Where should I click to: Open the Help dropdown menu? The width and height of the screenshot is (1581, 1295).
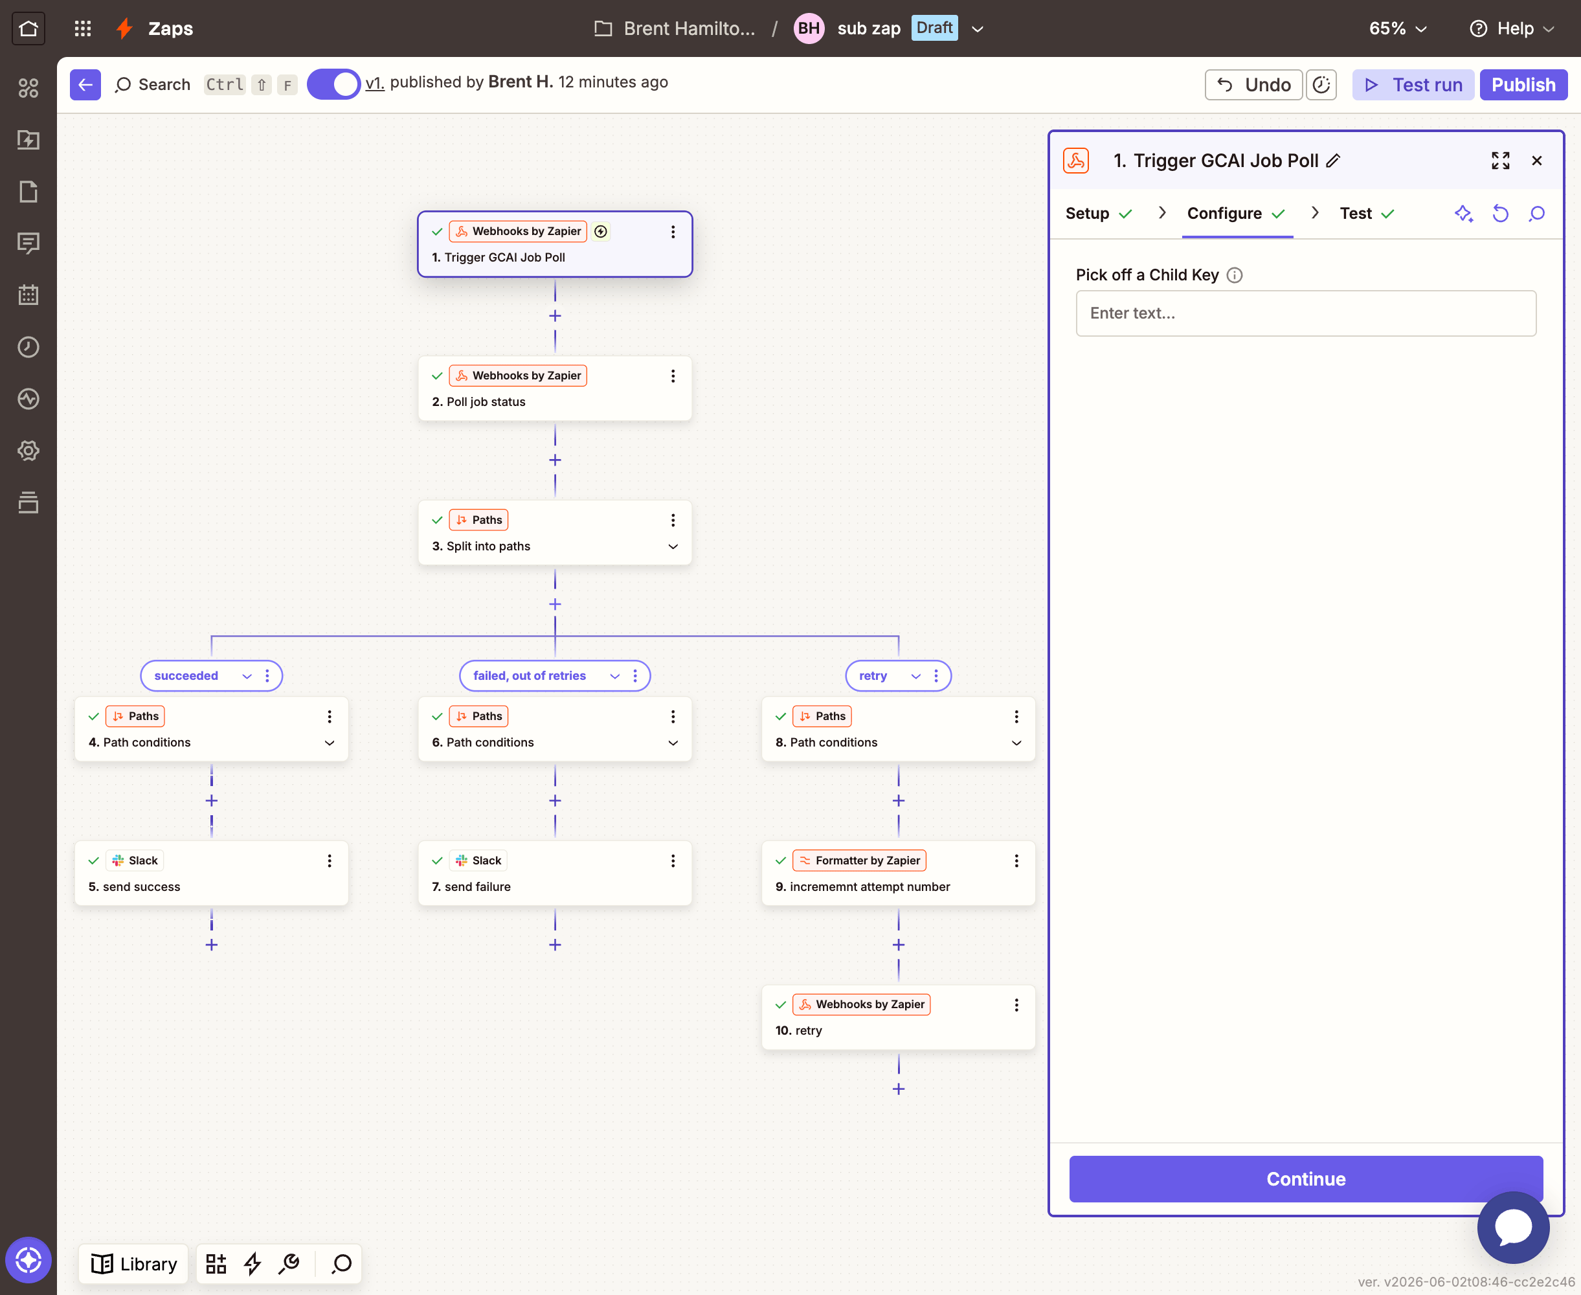pyautogui.click(x=1512, y=28)
